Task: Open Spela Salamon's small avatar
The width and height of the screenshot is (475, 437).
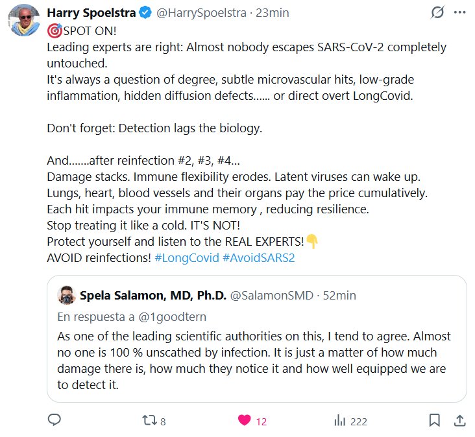Action: (66, 296)
